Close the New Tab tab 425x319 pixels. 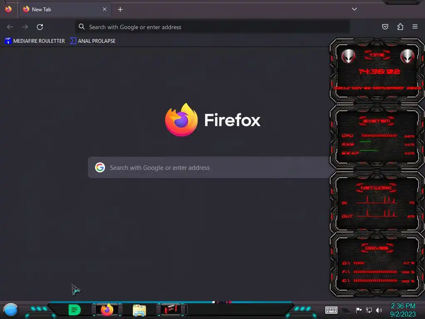(x=105, y=9)
